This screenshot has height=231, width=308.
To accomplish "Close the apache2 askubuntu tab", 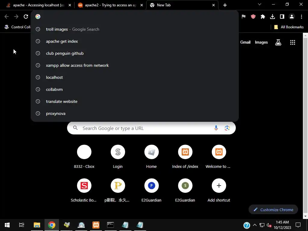I will 142,5.
